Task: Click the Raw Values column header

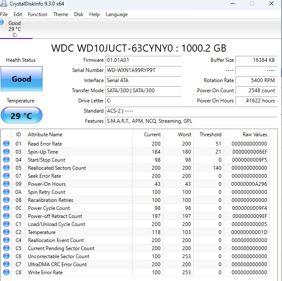Action: coord(255,135)
